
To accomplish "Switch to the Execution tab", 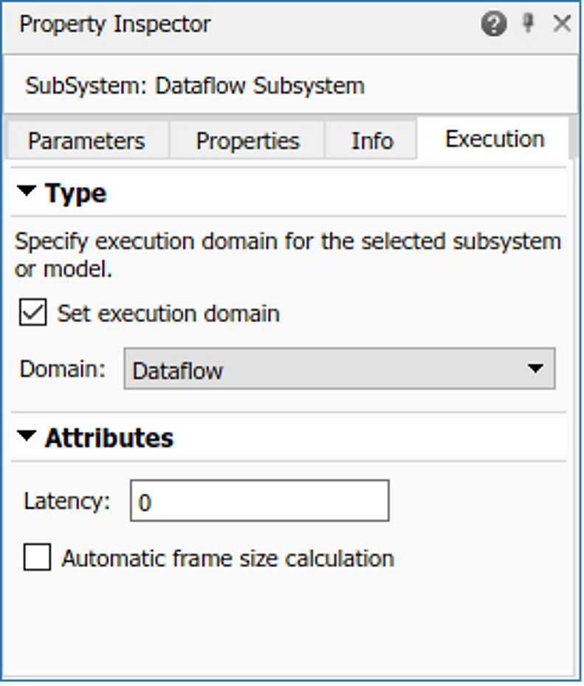I will click(x=494, y=138).
